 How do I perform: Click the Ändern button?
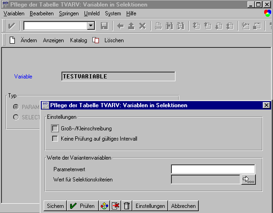click(x=29, y=40)
